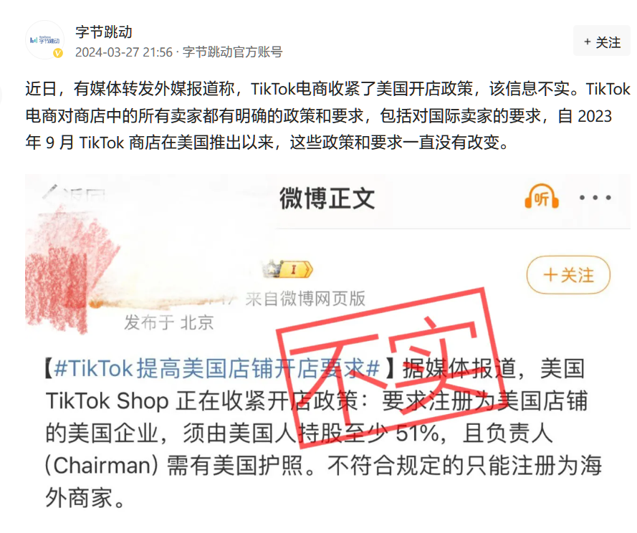This screenshot has height=533, width=637.
Task: Open the three-dot more options menu
Action: [595, 198]
